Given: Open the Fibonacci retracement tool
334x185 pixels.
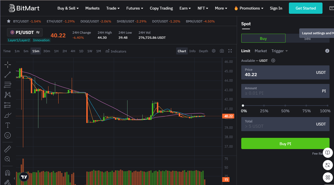Looking at the screenshot, I should (8, 85).
